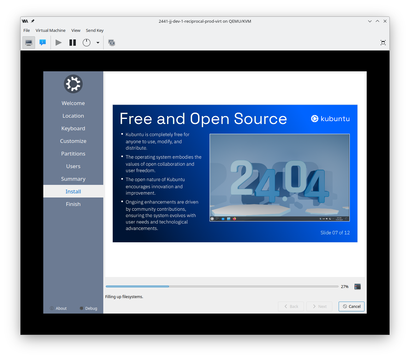Viewport: 410px width, 359px height.
Task: Open the VM snapshots manager
Action: click(x=112, y=43)
